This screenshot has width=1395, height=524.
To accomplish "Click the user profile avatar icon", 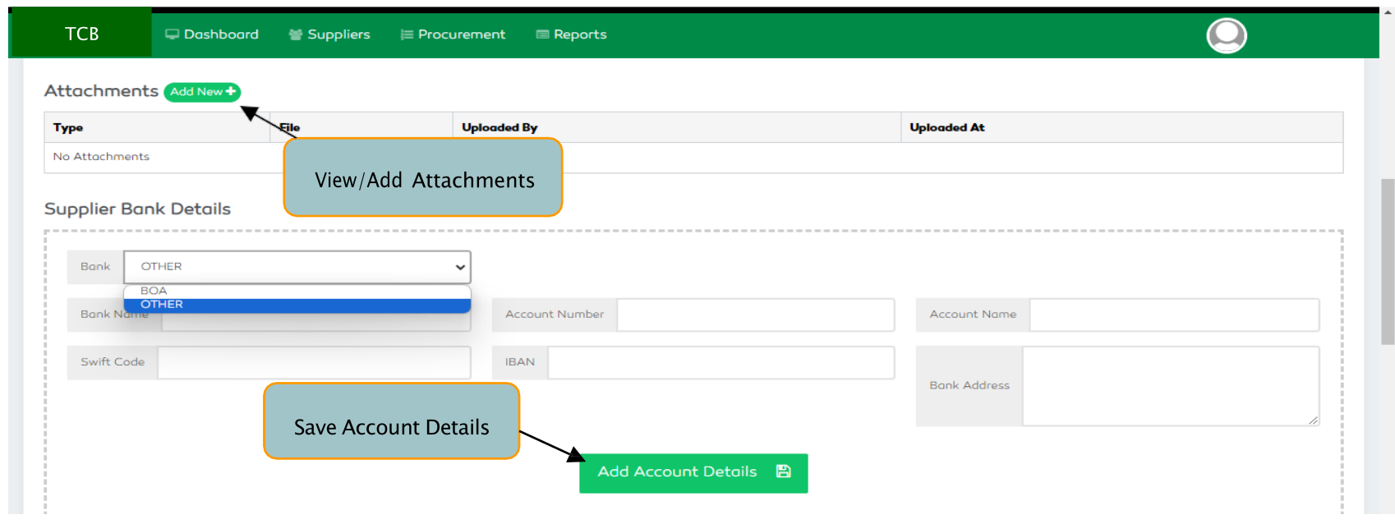I will coord(1227,35).
